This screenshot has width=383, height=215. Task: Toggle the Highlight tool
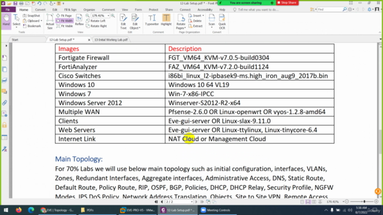point(166,20)
